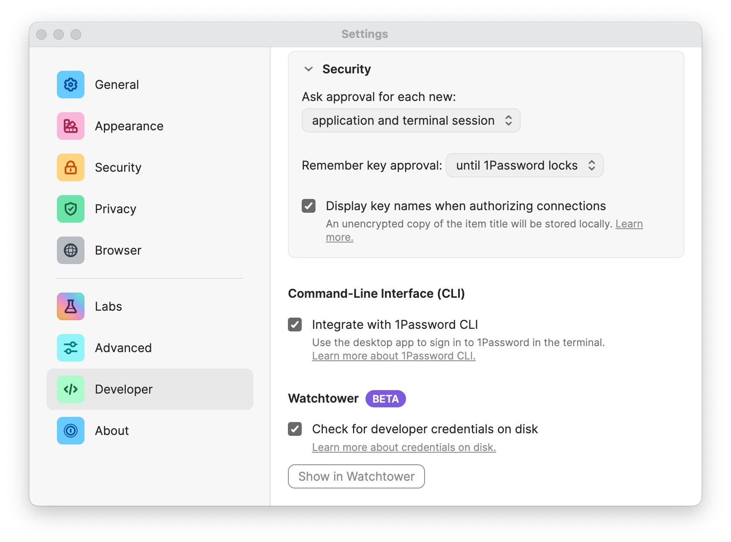Open the Ask approval for each new dropdown
Viewport: 731px width, 542px height.
[410, 120]
